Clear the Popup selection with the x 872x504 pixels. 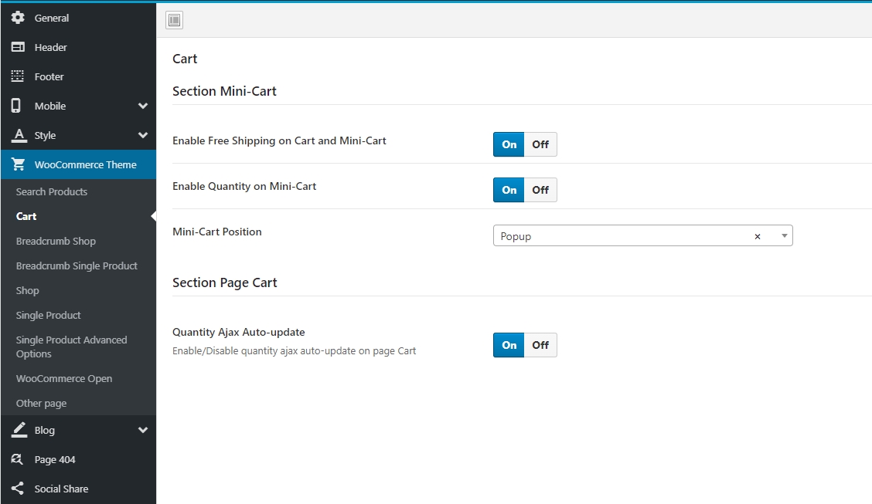point(758,237)
